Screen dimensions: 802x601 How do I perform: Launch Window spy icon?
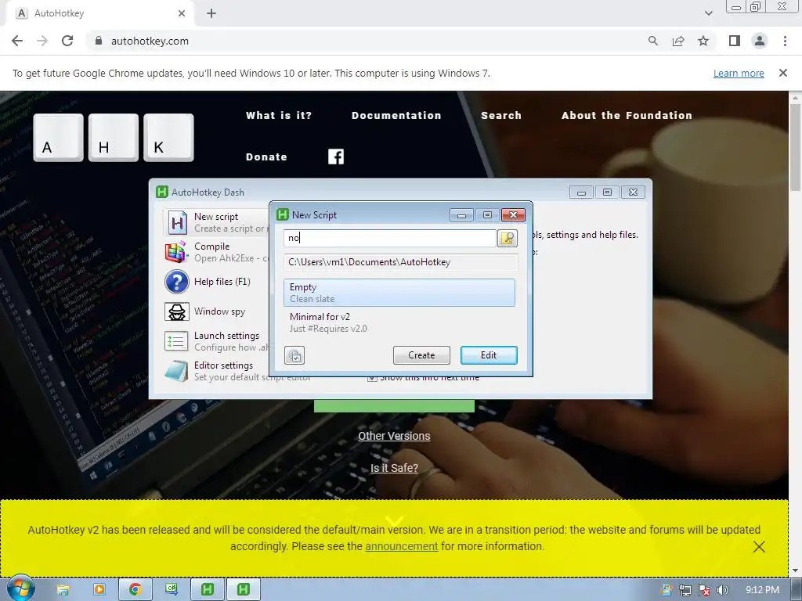[x=176, y=311]
